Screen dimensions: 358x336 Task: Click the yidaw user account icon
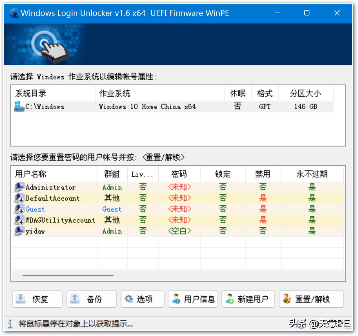click(x=19, y=231)
